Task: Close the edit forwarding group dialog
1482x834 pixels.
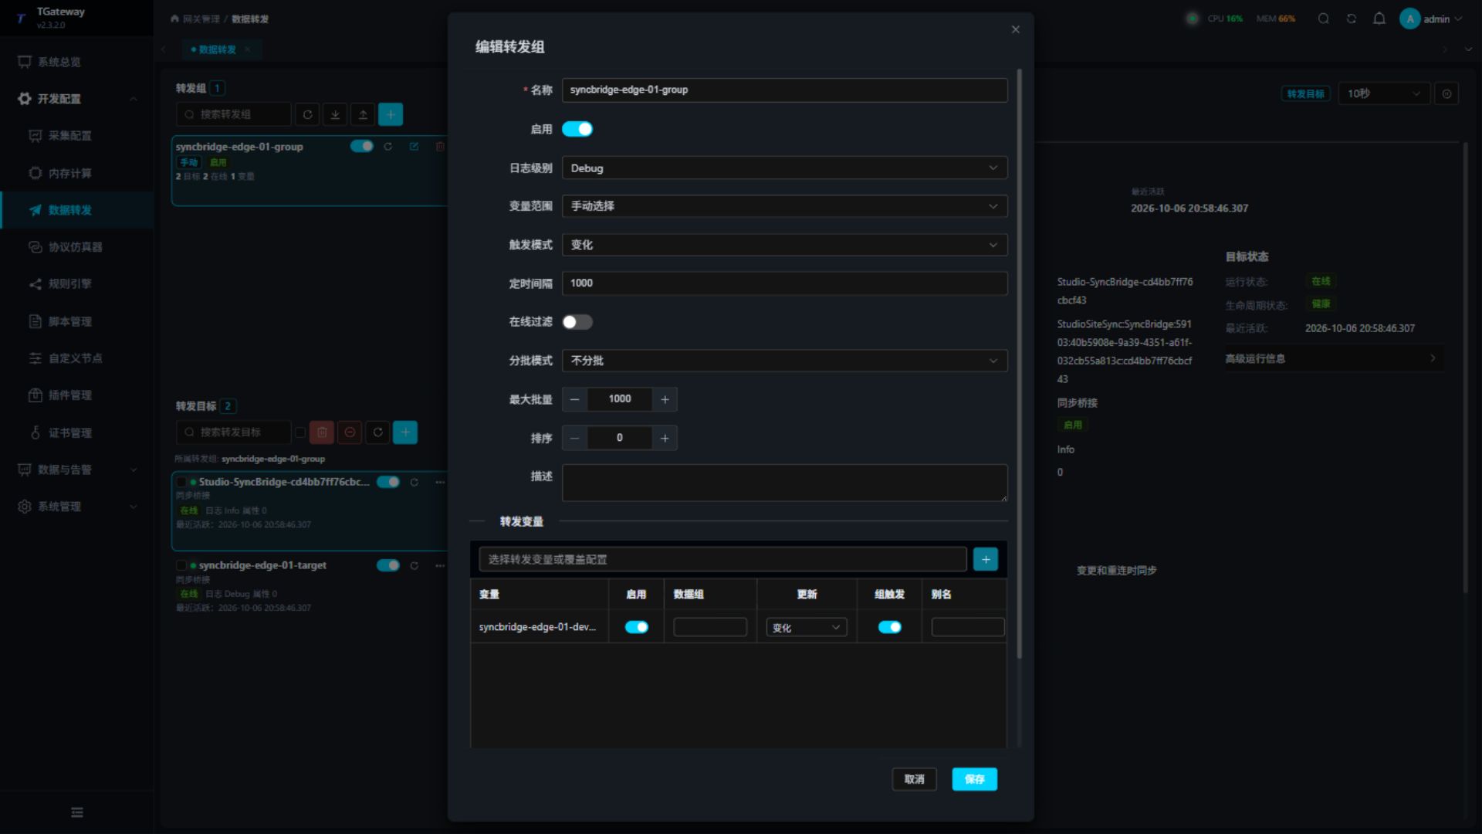Action: pos(1015,29)
